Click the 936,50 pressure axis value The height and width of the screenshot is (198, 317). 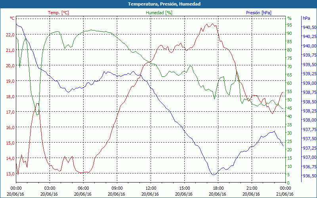coord(310,176)
